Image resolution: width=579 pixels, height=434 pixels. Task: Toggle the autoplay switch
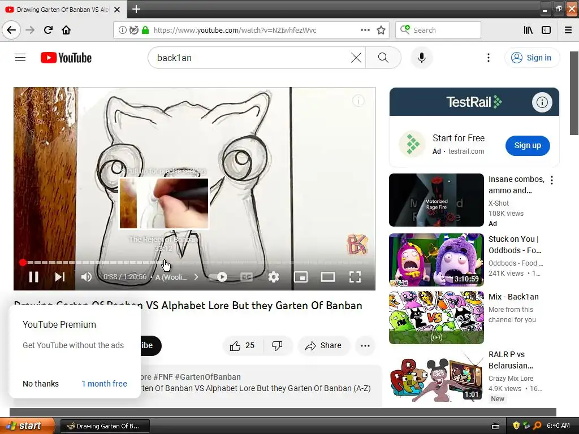(218, 277)
